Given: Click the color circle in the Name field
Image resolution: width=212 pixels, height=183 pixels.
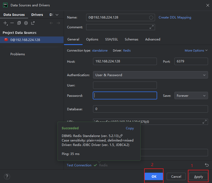Looking at the screenshot, I should 151,17.
